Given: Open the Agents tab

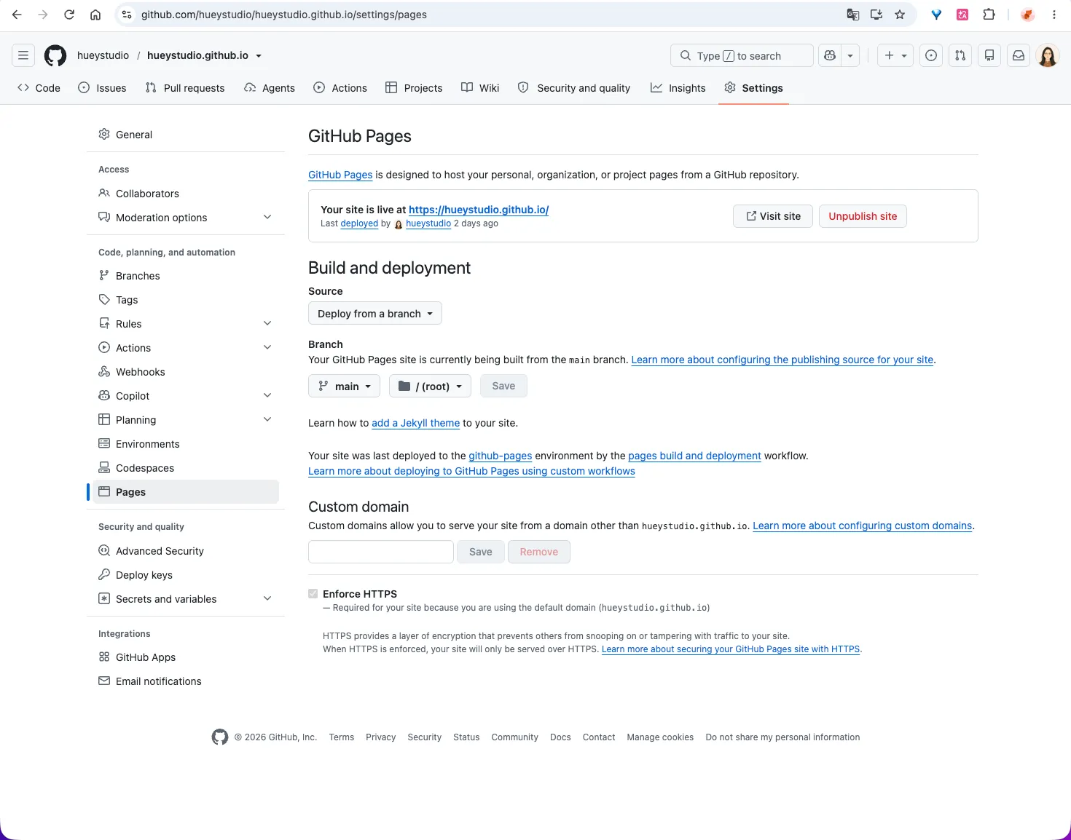Looking at the screenshot, I should (x=270, y=88).
